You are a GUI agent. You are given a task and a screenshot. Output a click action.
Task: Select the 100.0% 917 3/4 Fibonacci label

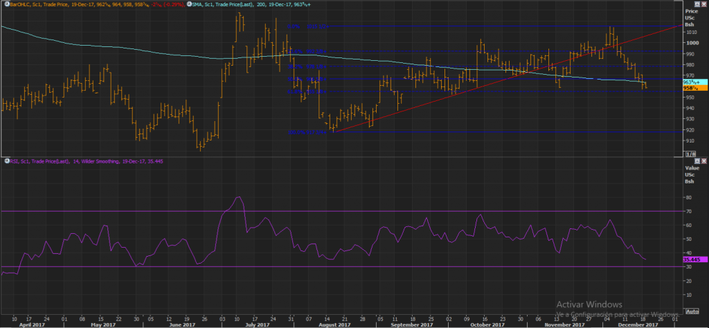point(307,132)
